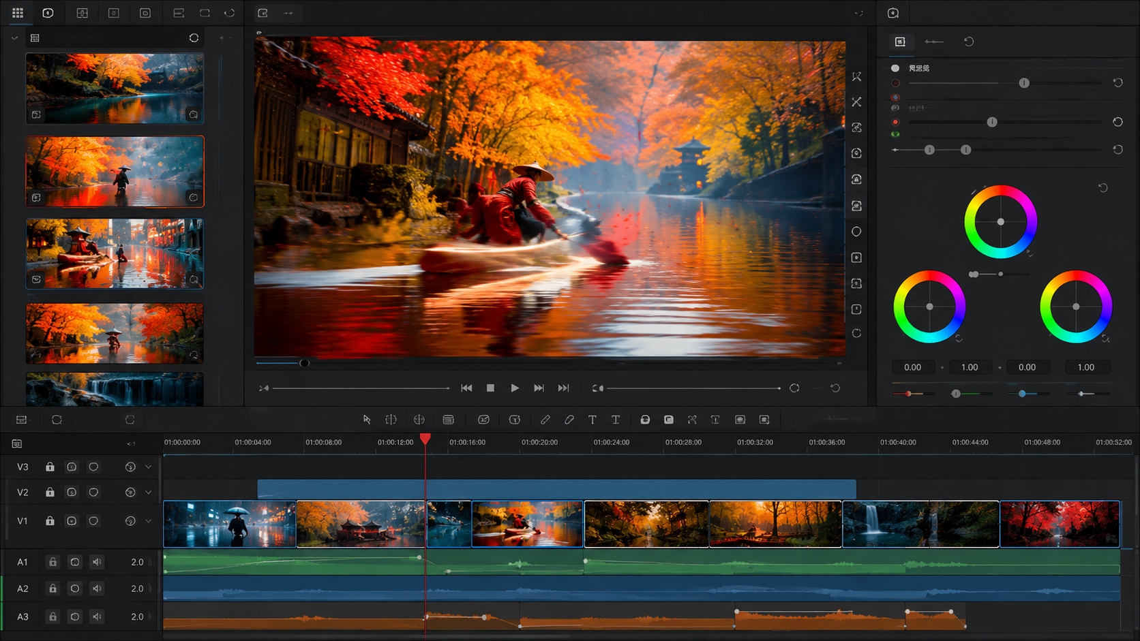Choose the eraser tool next to the pen
Image resolution: width=1140 pixels, height=641 pixels.
(x=569, y=420)
